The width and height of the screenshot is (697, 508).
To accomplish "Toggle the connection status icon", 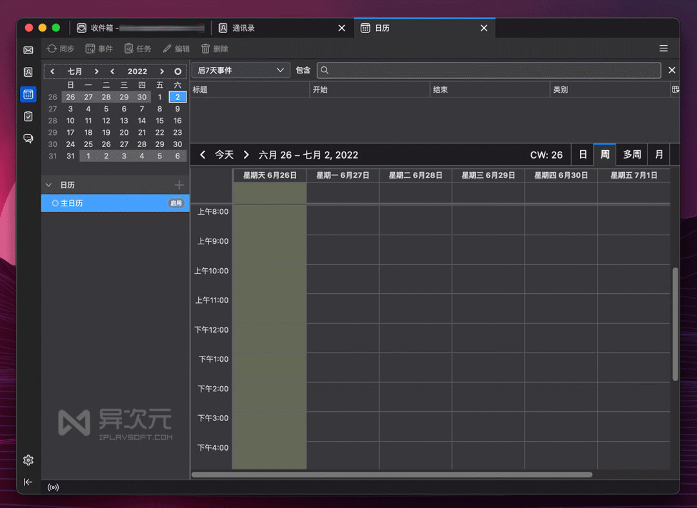I will 54,488.
